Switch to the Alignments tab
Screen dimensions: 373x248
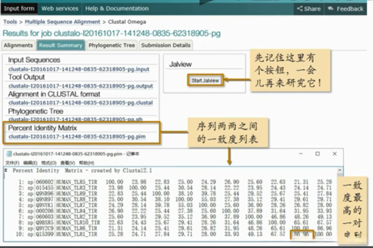point(18,45)
